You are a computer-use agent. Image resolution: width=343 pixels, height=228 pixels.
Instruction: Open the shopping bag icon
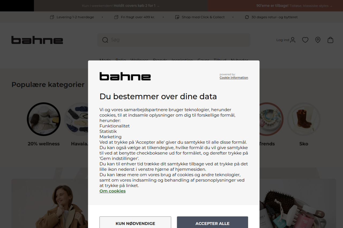pyautogui.click(x=330, y=40)
